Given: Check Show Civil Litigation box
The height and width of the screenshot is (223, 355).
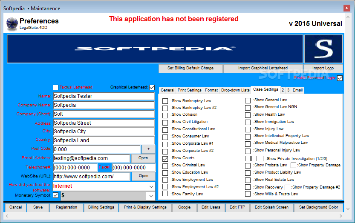Looking at the screenshot, I should tap(165, 123).
